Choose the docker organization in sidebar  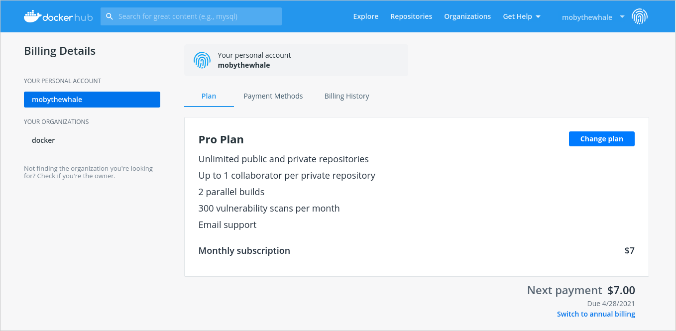point(43,140)
